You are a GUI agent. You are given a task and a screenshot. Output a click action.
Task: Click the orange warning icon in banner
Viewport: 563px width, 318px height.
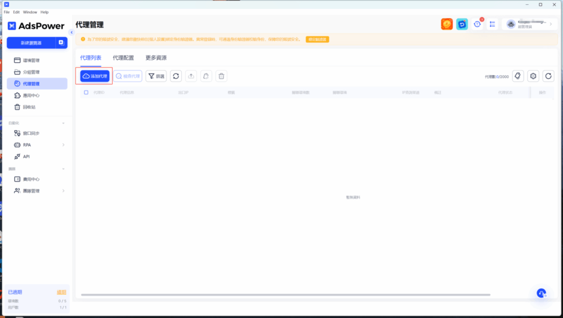coord(83,39)
